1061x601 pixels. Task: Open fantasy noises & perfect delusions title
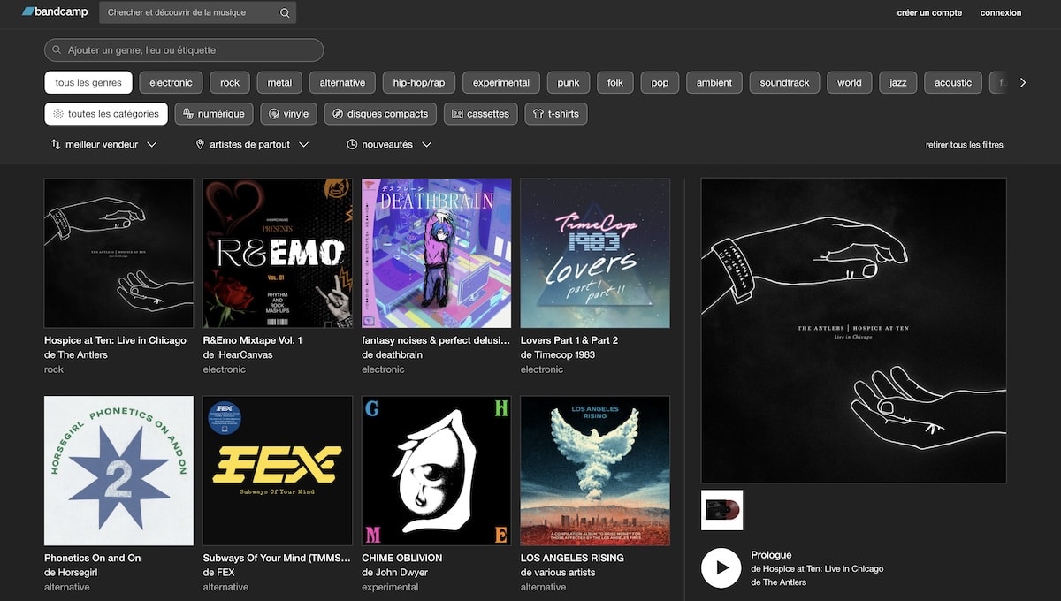tap(436, 340)
